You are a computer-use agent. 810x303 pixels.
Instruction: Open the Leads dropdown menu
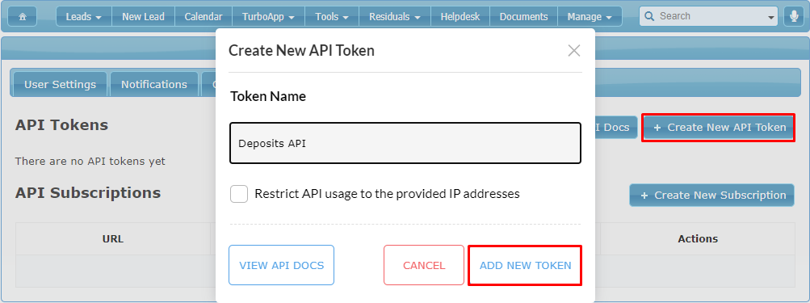[x=84, y=16]
